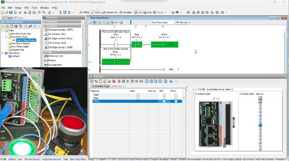
Task: Click the T text icon in the ladder editor toolbar
Action: 103,22
